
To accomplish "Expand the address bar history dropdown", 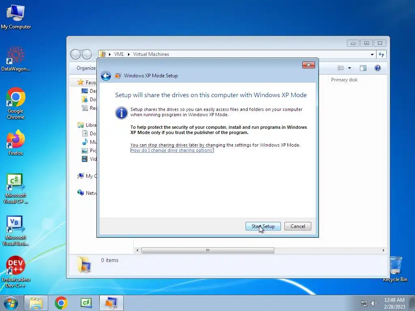I will [x=372, y=55].
